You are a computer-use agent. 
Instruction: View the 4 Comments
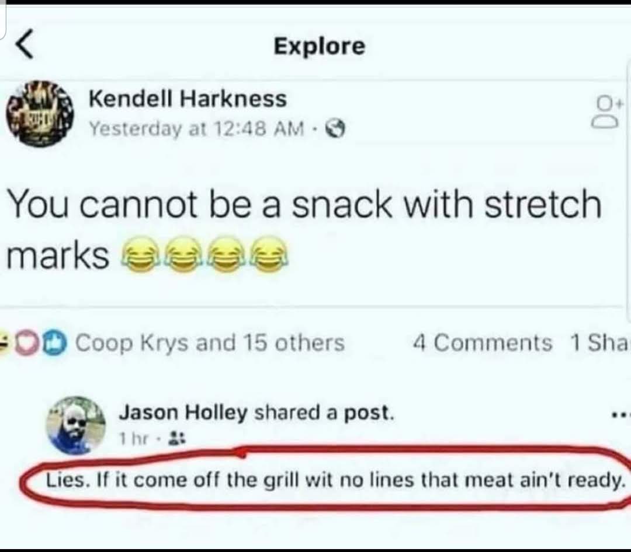[x=482, y=343]
